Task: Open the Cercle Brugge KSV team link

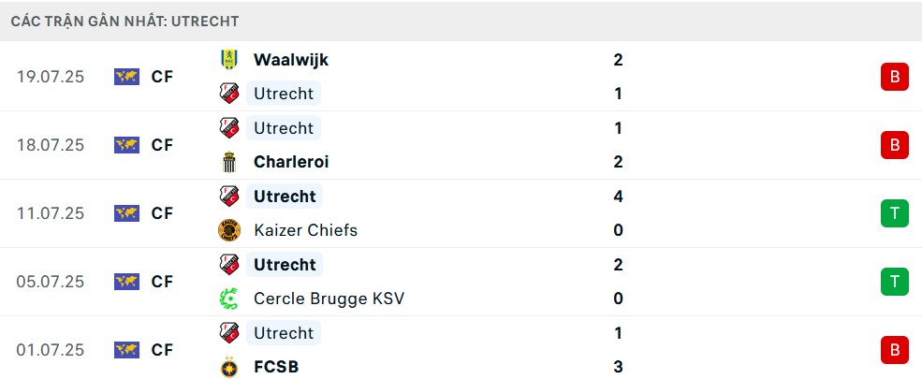Action: [x=329, y=299]
